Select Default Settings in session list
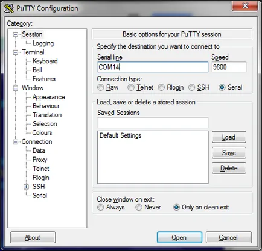The height and width of the screenshot is (251, 262). [x=120, y=135]
